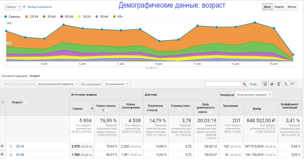This screenshot has width=304, height=159.
Task: Click the green 35-44 legend dot
Action: click(x=44, y=17)
